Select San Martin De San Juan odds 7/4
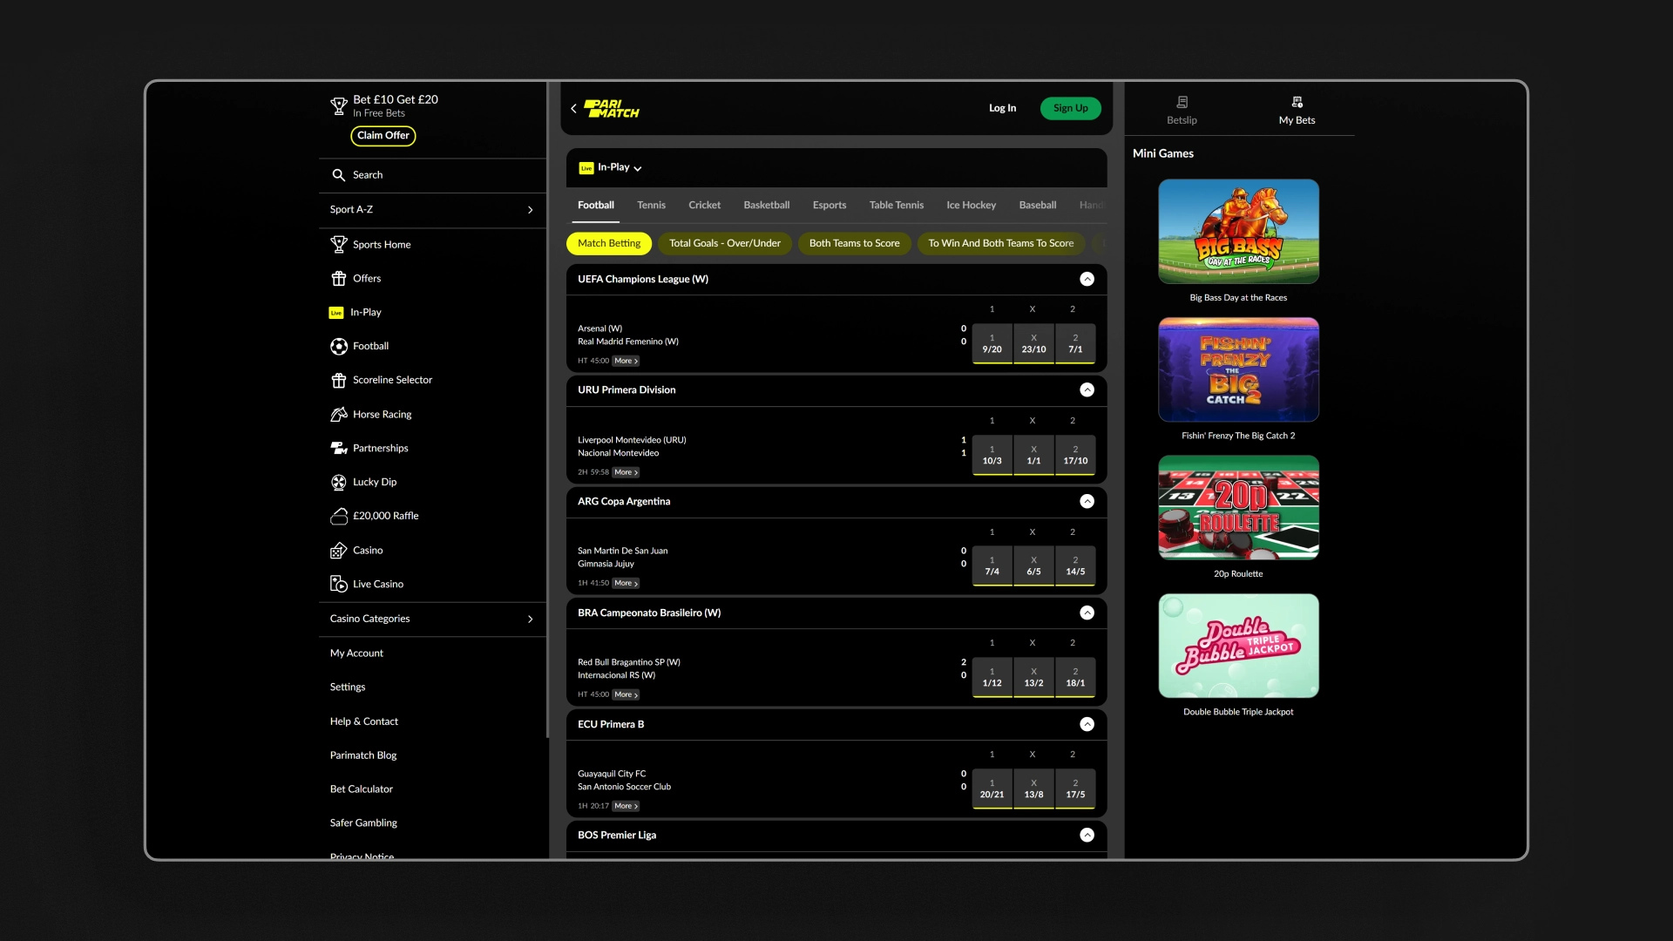The width and height of the screenshot is (1673, 941). [x=992, y=566]
